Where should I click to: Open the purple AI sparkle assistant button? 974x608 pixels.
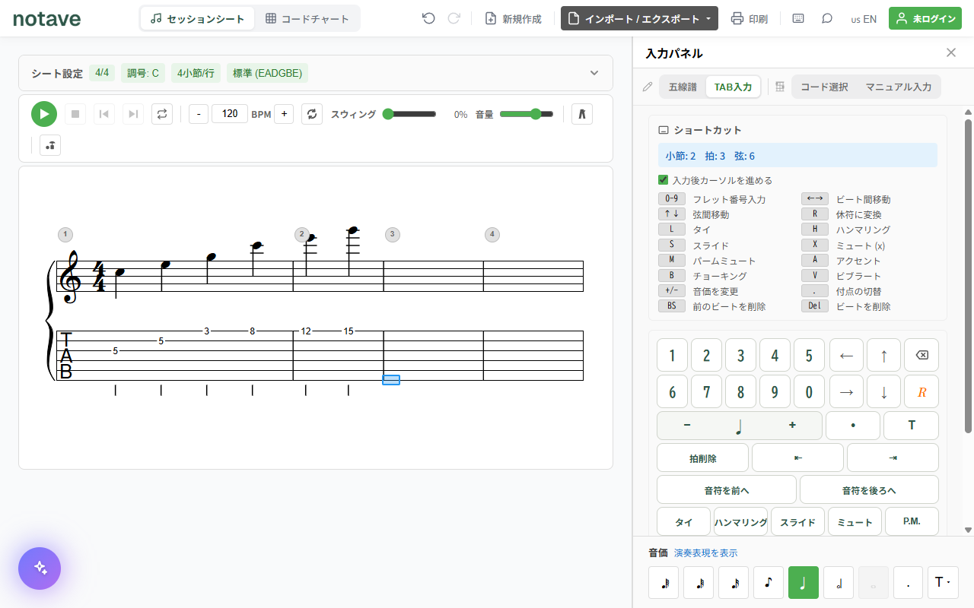(40, 568)
